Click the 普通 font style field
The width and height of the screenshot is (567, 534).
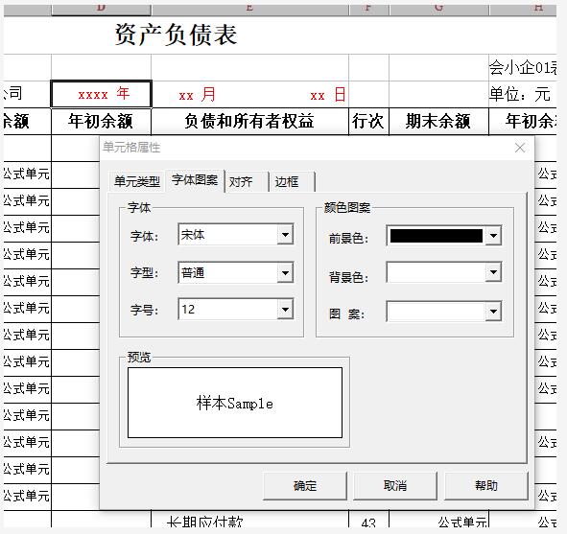tap(228, 273)
